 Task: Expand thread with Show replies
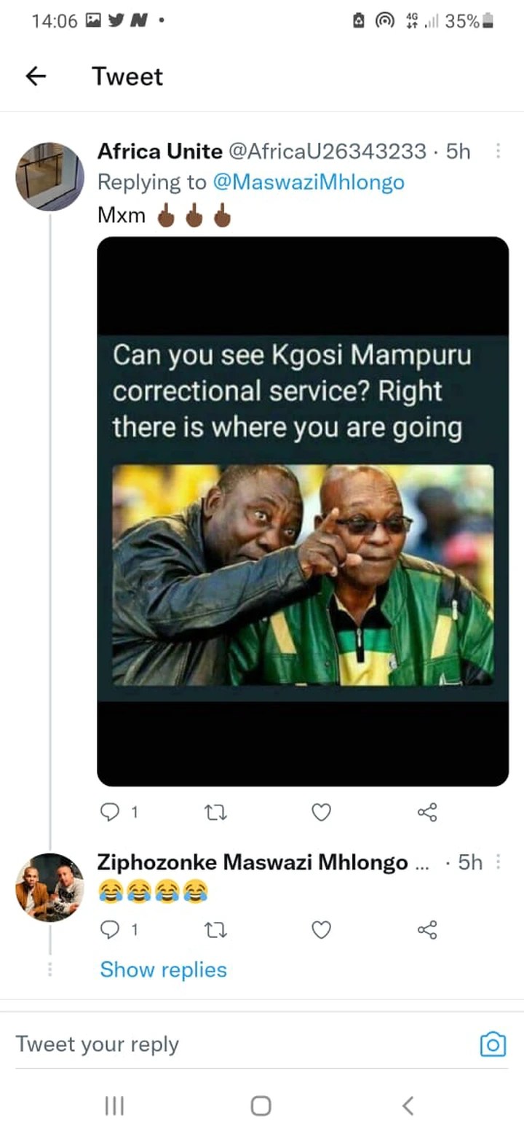point(163,969)
